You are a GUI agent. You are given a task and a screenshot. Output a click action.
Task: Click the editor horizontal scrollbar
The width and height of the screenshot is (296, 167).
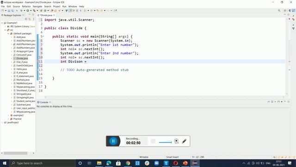pos(164,97)
